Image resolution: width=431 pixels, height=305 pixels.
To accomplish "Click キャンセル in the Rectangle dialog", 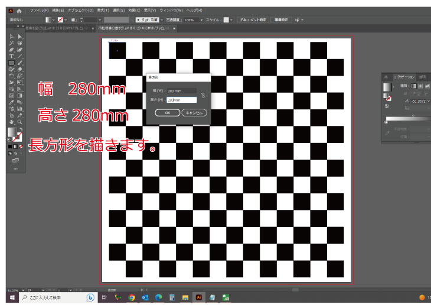I will (194, 112).
